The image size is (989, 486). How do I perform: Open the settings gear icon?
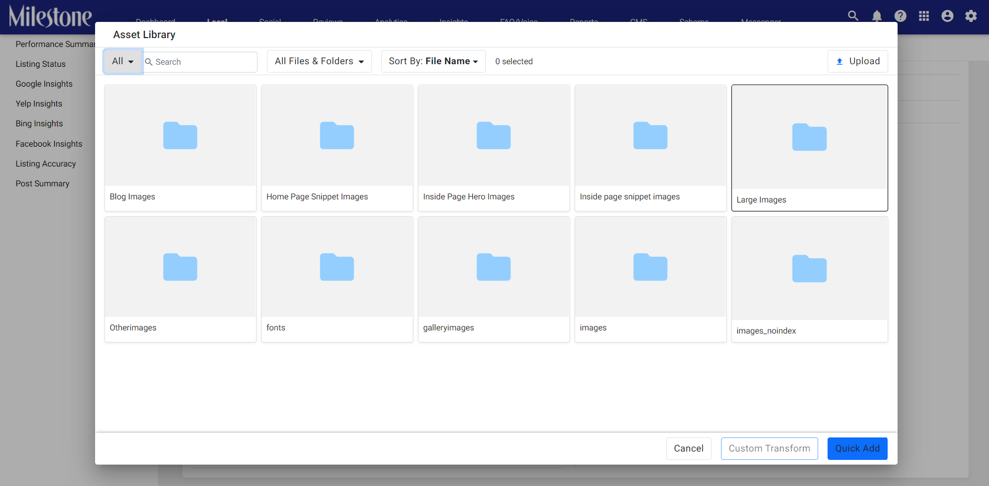pyautogui.click(x=971, y=16)
